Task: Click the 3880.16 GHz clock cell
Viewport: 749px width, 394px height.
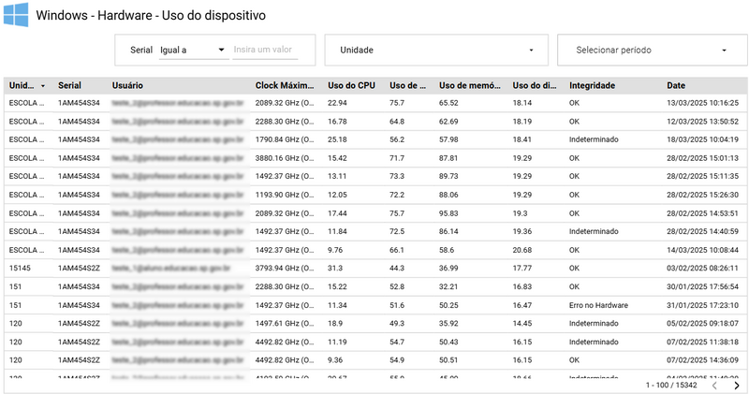Action: (286, 158)
